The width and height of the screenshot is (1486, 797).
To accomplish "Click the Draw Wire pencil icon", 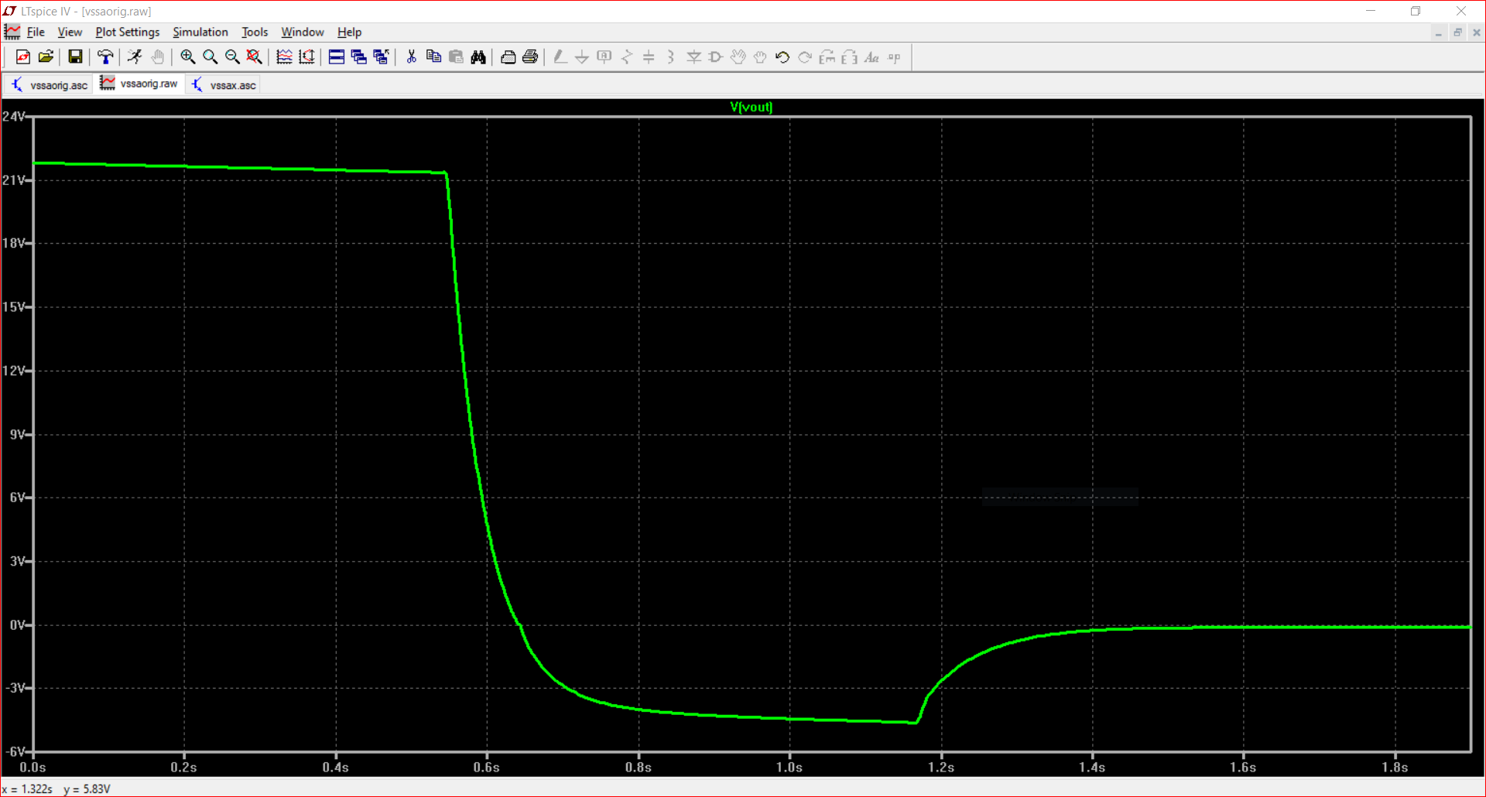I will coord(560,57).
